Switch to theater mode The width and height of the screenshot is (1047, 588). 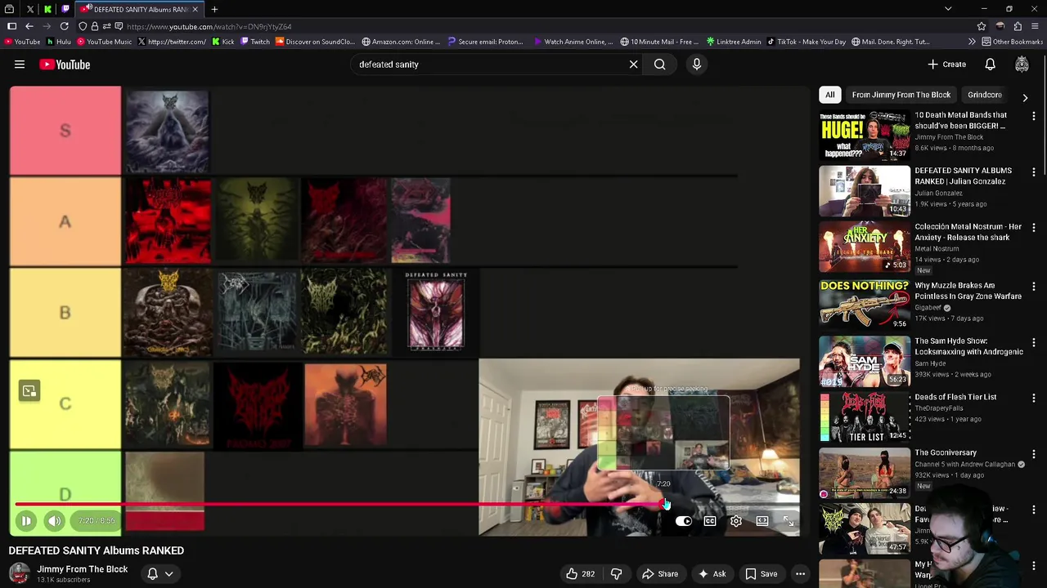[762, 521]
